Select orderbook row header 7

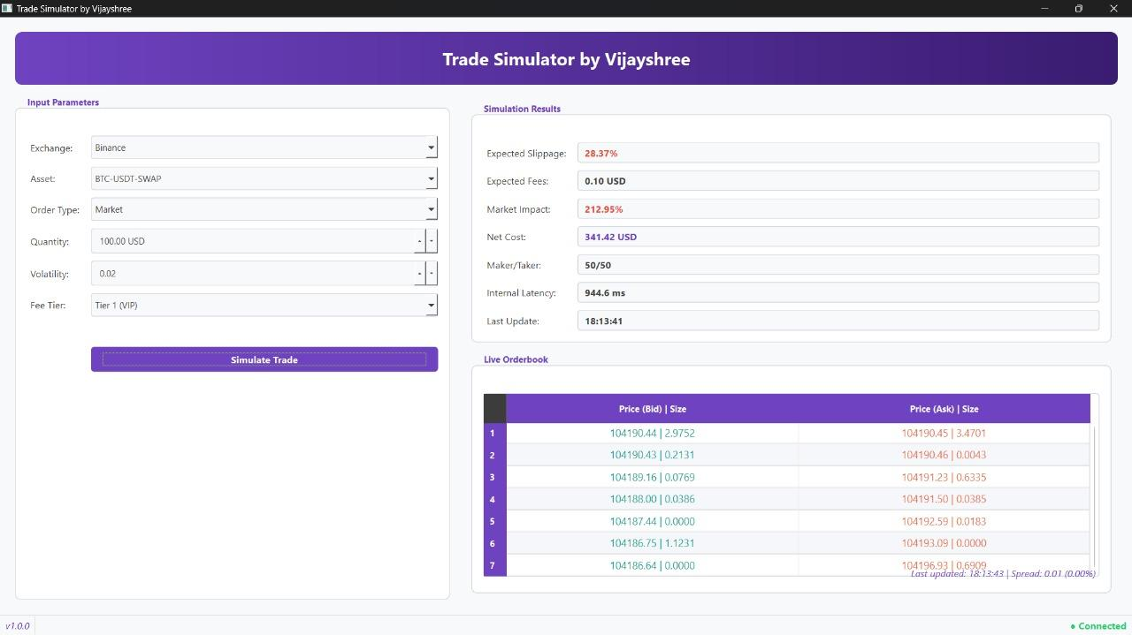coord(494,565)
